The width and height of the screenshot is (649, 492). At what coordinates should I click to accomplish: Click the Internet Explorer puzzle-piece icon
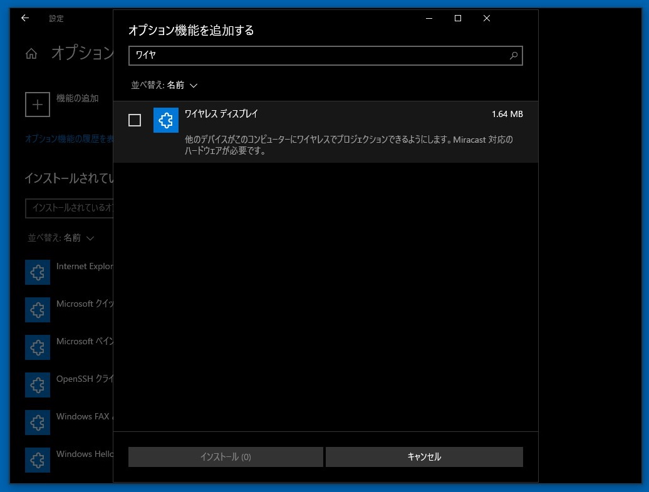tap(38, 272)
